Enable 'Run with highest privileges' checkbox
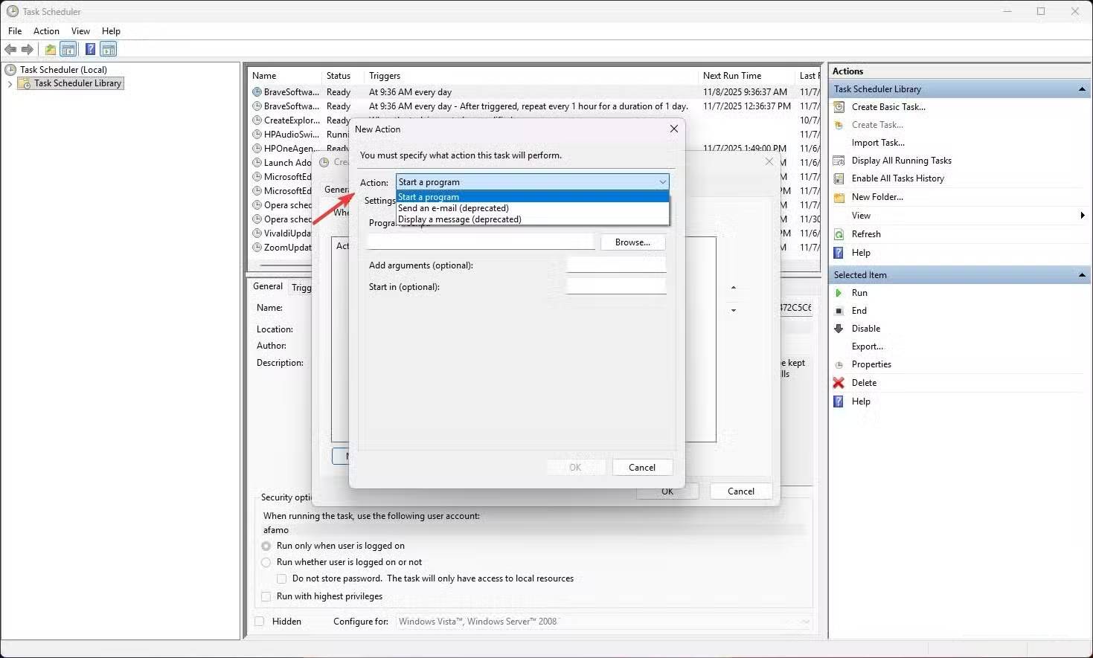 pyautogui.click(x=266, y=596)
